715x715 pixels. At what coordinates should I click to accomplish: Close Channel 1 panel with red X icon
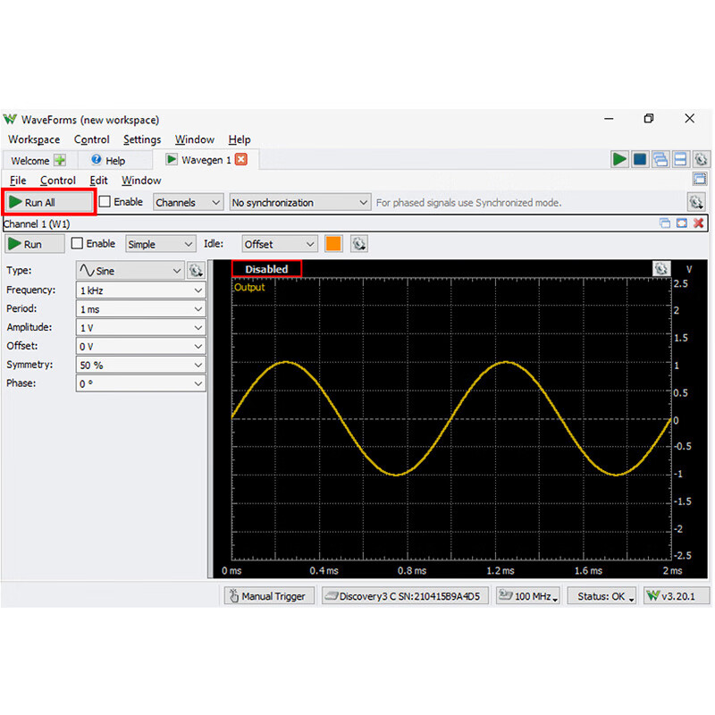tap(699, 223)
